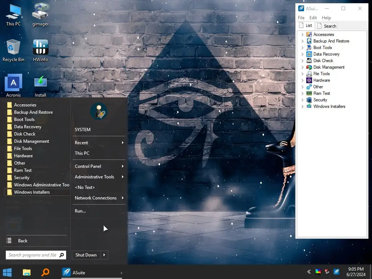Click the Back button in Start menu
372x279 pixels.
coord(23,241)
